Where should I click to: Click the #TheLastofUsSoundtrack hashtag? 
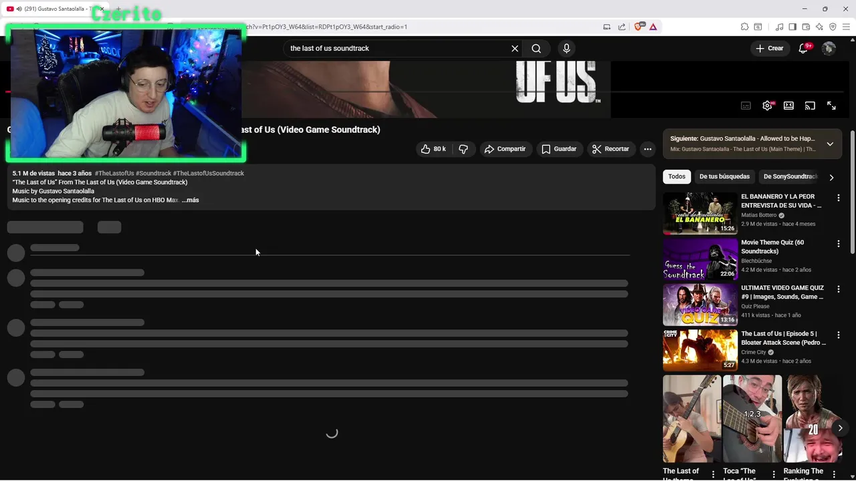tap(209, 173)
